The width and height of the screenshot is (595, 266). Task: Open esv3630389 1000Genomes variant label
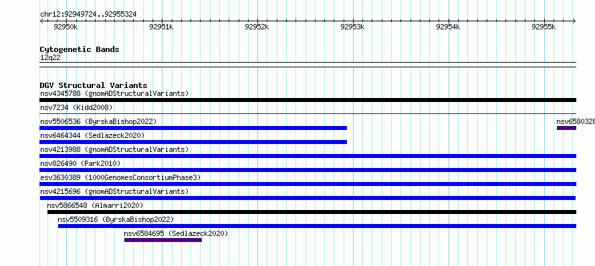tap(120, 177)
